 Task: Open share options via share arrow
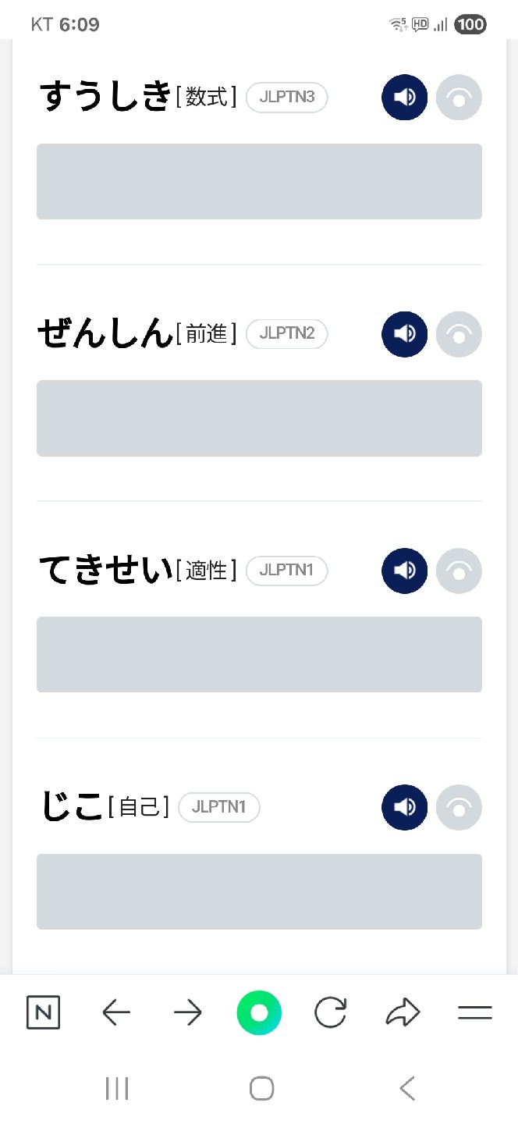tap(403, 1013)
